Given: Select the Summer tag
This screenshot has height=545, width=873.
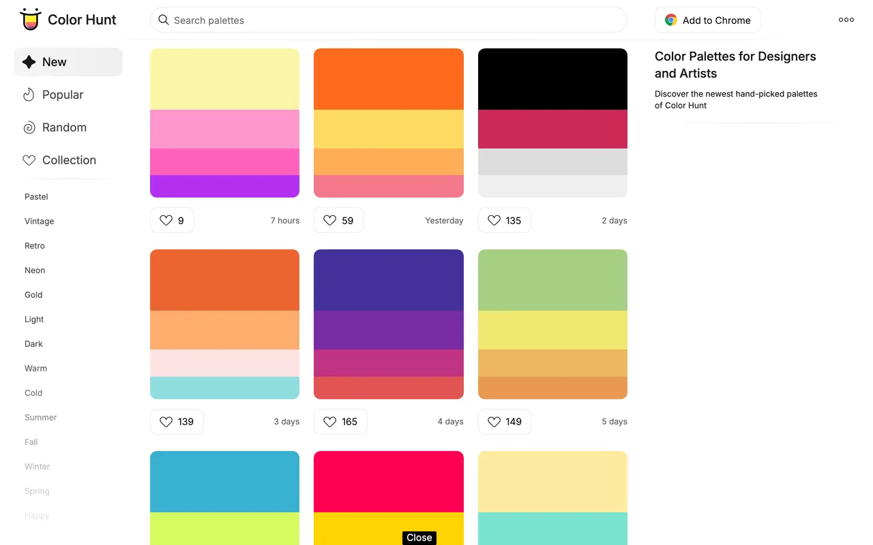Looking at the screenshot, I should (x=41, y=417).
